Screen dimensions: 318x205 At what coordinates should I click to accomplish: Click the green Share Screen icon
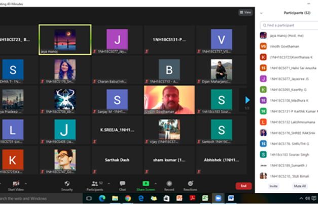pos(146,183)
